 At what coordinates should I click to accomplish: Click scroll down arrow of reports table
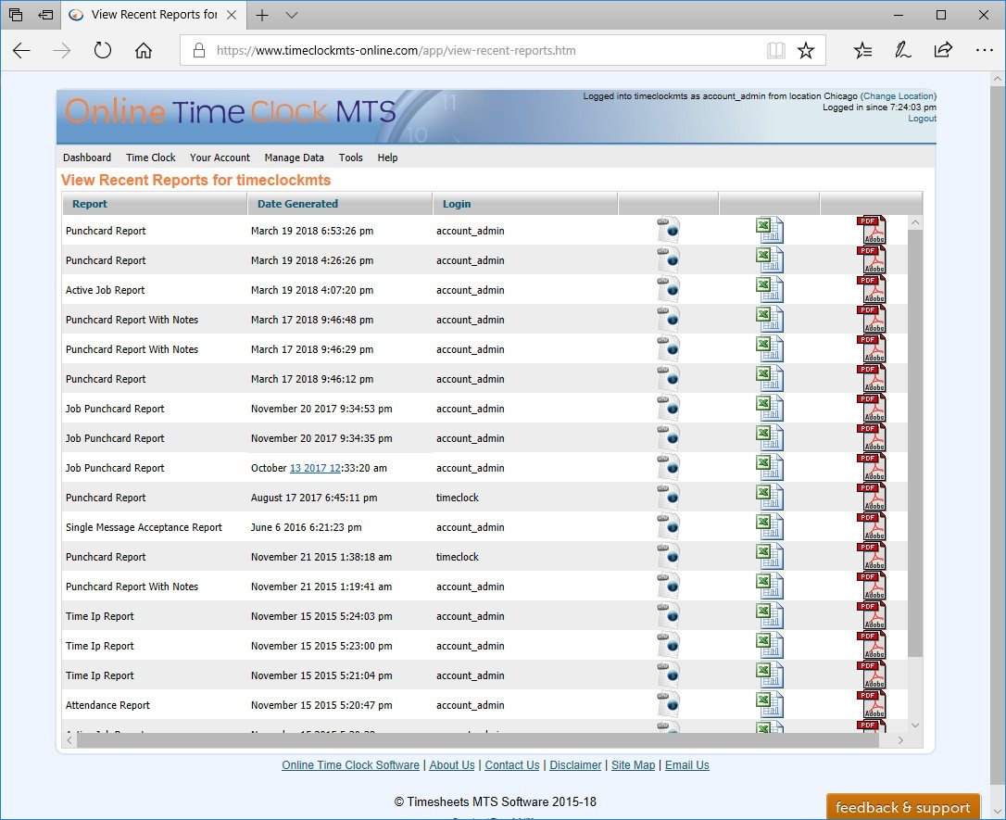915,725
